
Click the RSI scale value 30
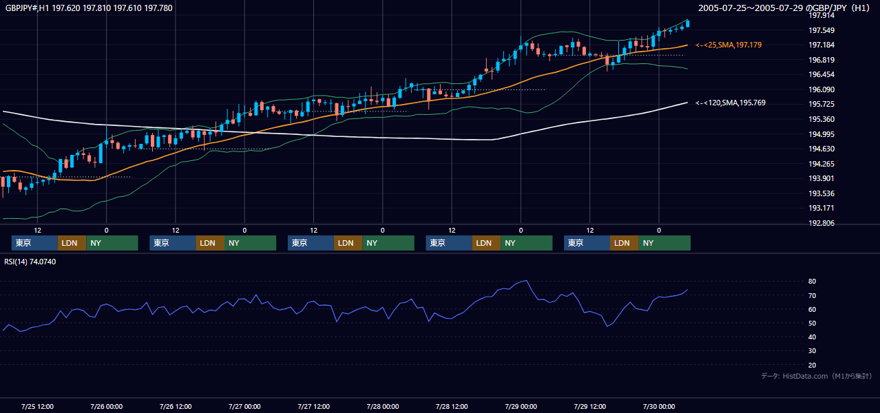(x=813, y=351)
